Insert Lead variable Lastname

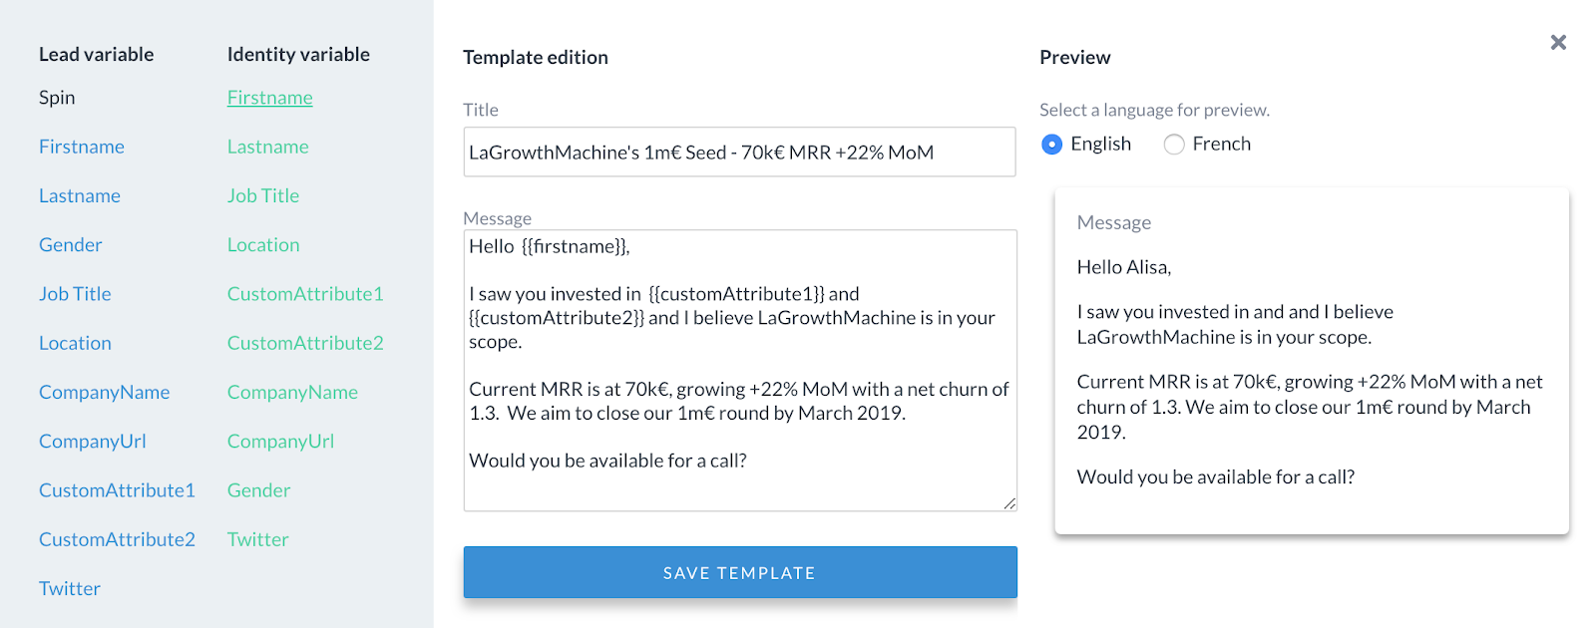tap(80, 196)
